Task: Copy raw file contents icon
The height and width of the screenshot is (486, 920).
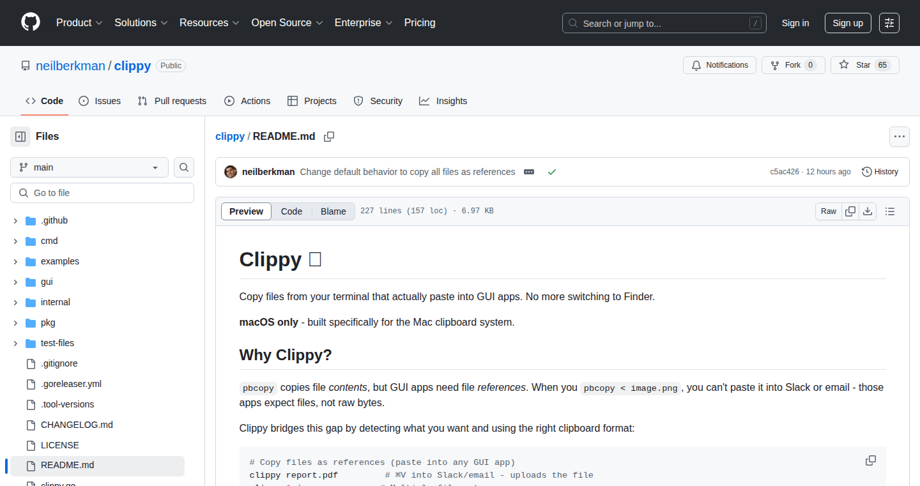Action: coord(850,211)
